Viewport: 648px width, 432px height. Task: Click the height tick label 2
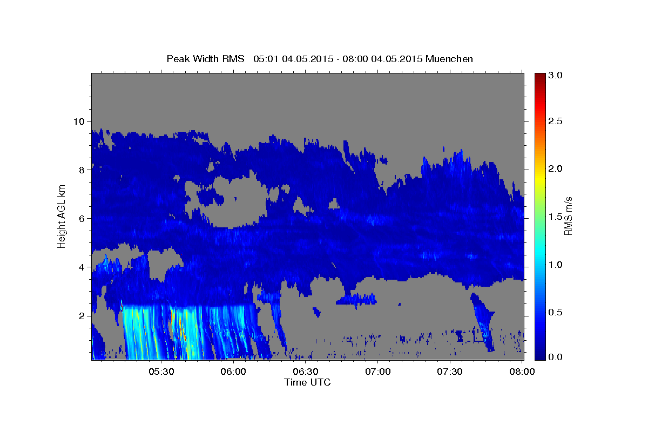(83, 315)
